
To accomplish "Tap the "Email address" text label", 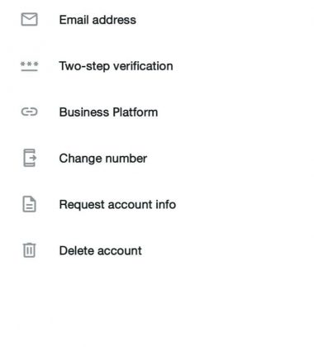I will point(98,20).
